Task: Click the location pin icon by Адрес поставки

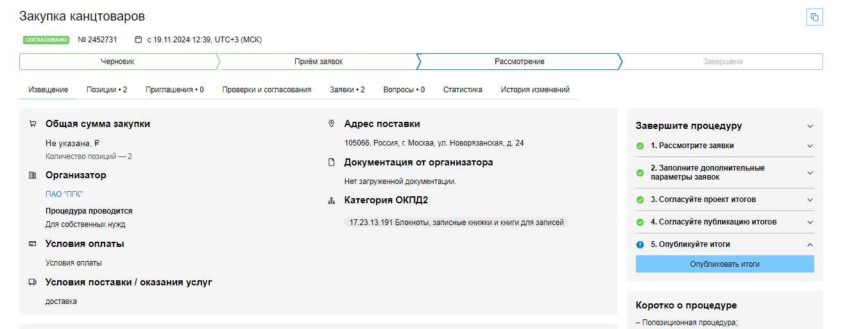Action: (x=332, y=124)
